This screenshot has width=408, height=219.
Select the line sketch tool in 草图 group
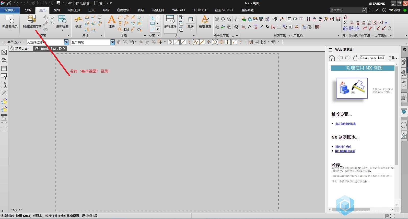coord(153,29)
